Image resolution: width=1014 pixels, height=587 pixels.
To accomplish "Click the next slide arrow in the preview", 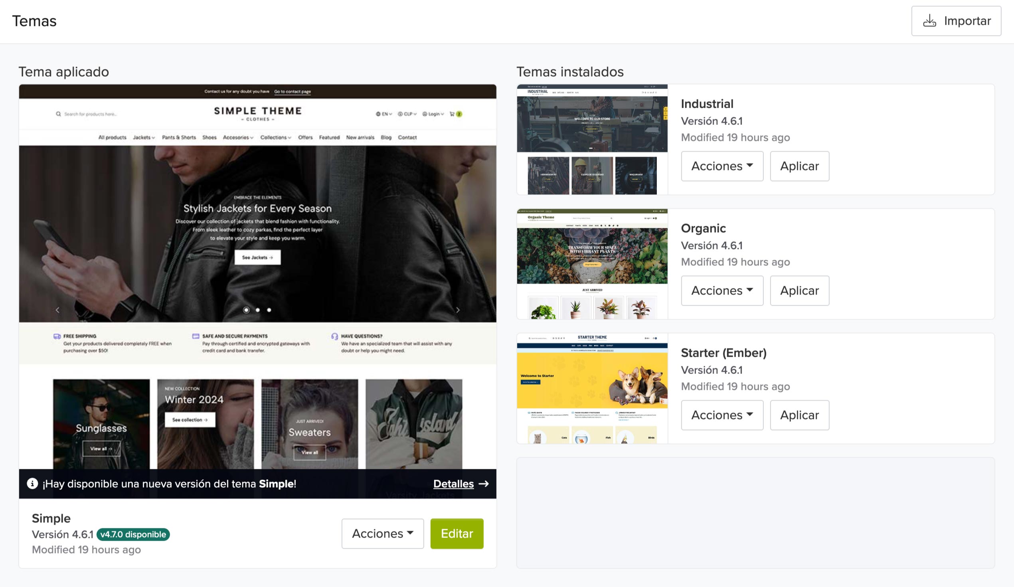I will [457, 310].
